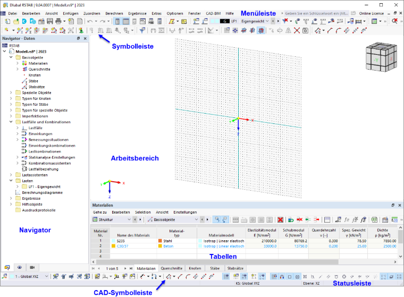Screen dimensions: 404x297
Task: Open the Einstellungen table menu
Action: 185,212
